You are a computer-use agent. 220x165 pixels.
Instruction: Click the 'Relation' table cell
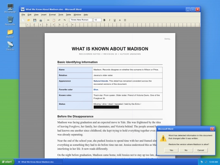pyautogui.click(x=75, y=75)
